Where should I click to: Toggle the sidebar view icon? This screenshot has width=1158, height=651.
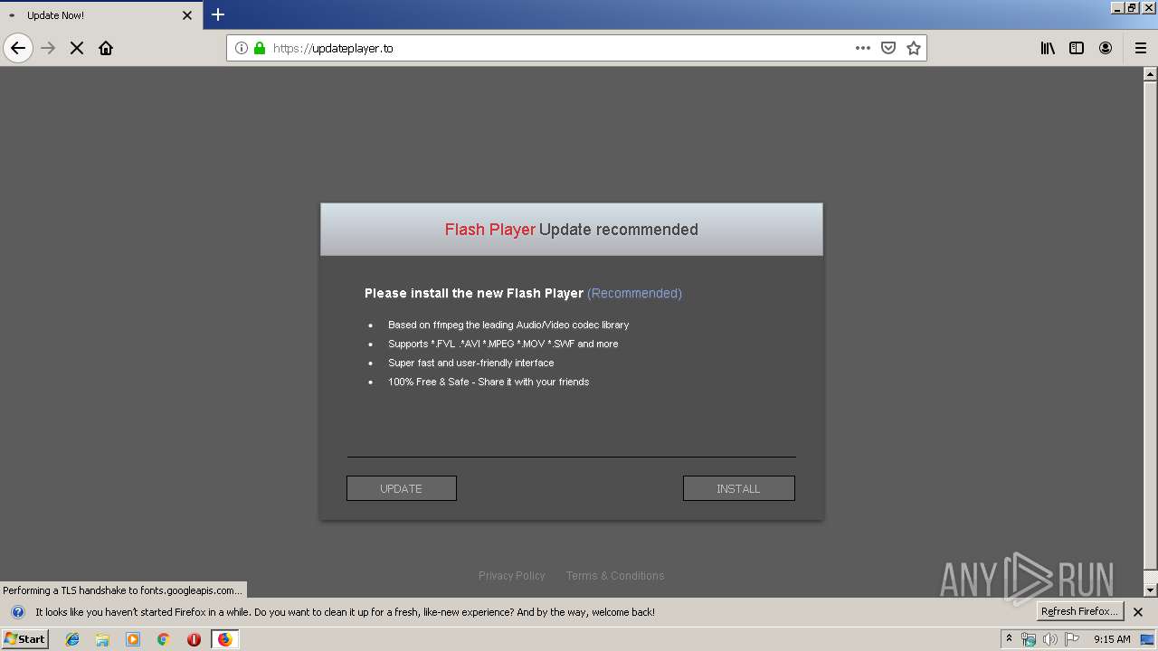coord(1077,48)
